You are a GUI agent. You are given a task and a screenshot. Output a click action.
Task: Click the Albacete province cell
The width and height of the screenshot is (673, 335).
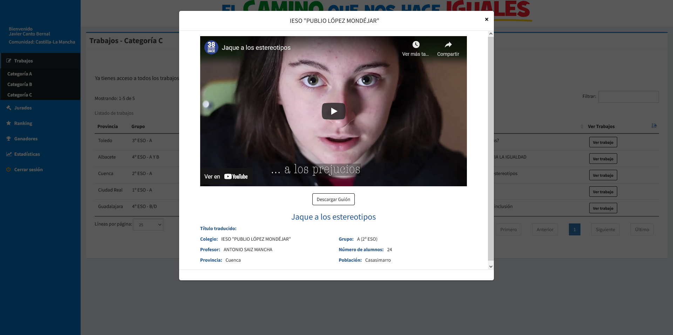click(x=107, y=157)
